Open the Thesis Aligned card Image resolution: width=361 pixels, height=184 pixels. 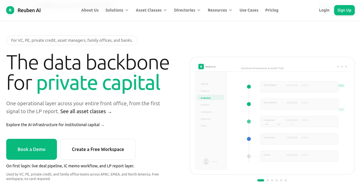point(299,87)
